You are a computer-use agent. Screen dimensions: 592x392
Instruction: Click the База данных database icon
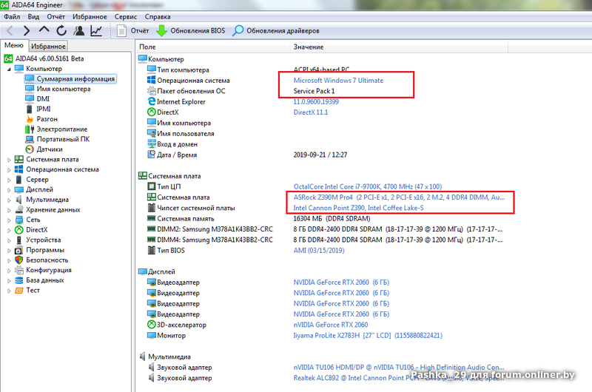tap(19, 280)
